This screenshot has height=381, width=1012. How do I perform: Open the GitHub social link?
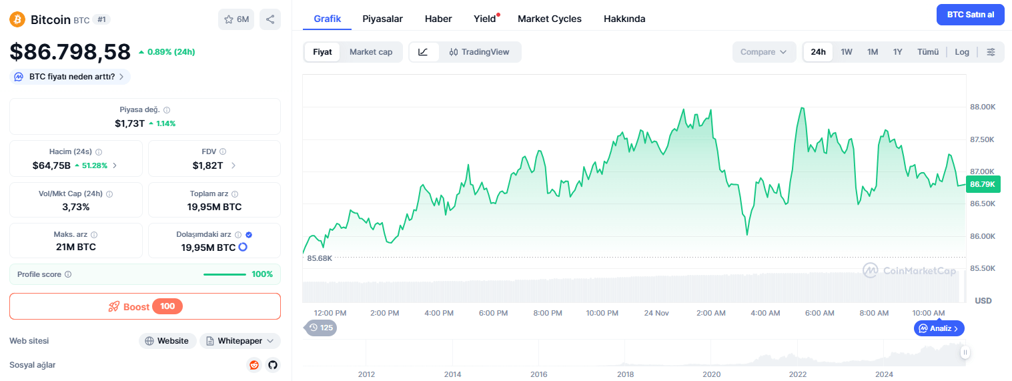[x=272, y=365]
